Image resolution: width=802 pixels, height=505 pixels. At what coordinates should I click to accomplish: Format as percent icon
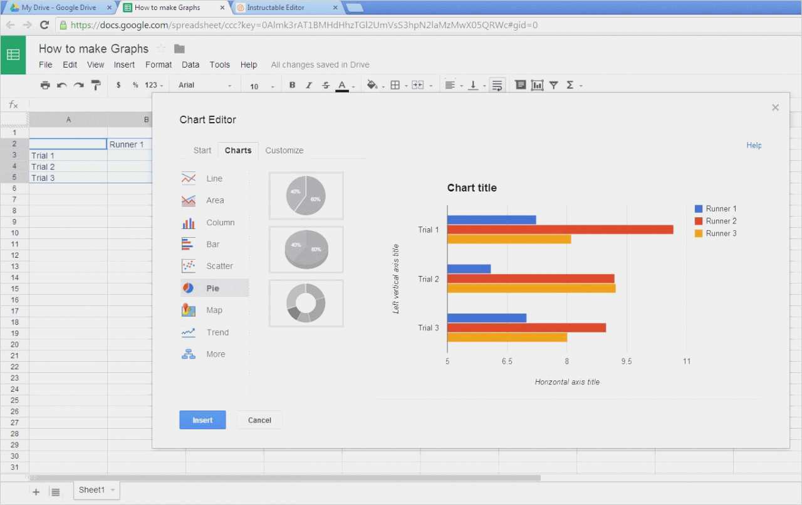coord(135,85)
